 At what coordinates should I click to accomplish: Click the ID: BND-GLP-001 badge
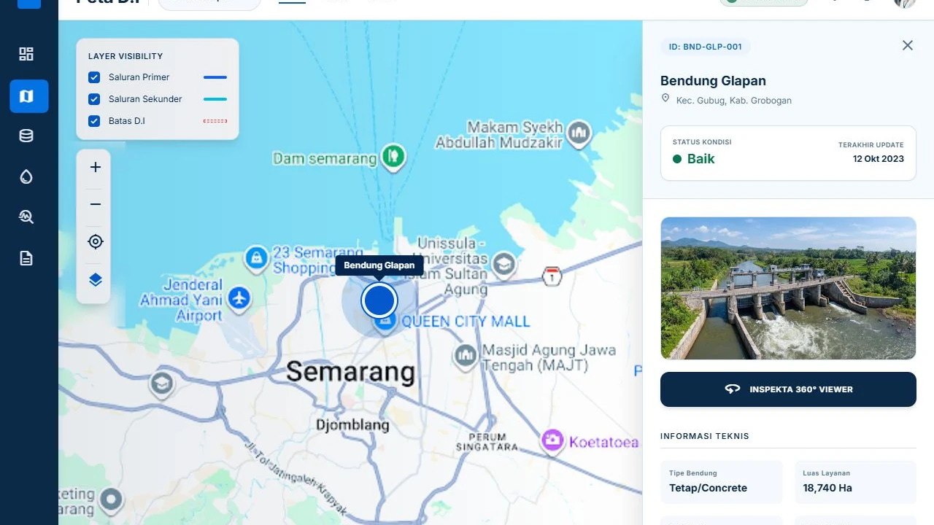point(706,47)
